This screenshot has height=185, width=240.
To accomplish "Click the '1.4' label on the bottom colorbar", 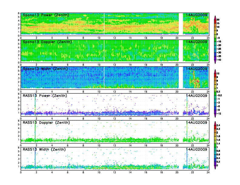I will point(218,144).
